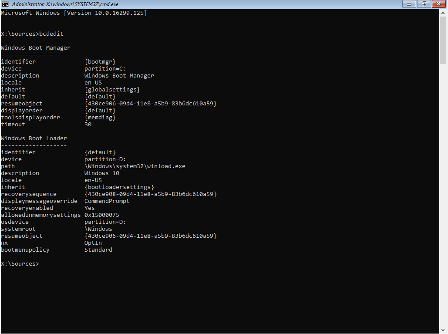
Task: Click the 'systemroot' key label
Action: (x=18, y=229)
